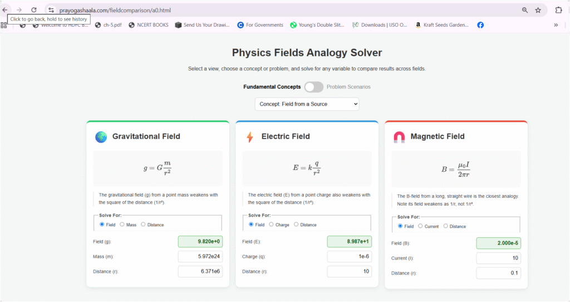Screen dimensions: 570x302
Task: Reload the page with the refresh icon
Action: [34, 10]
